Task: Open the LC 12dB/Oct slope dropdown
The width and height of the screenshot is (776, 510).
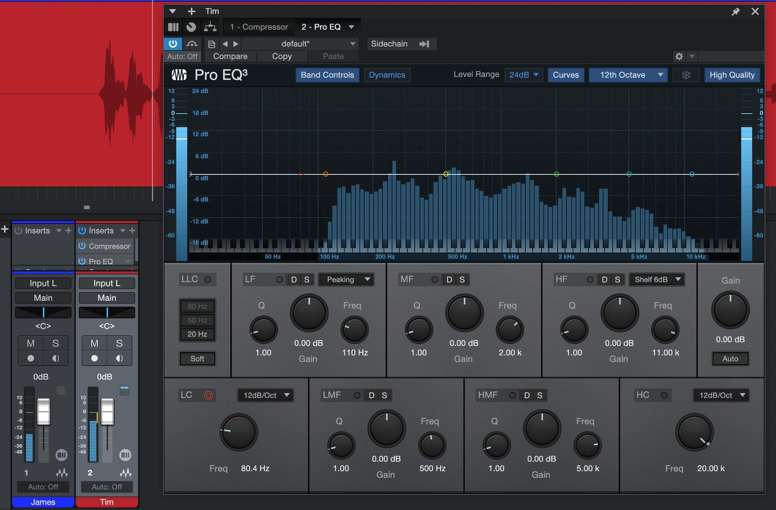Action: [265, 395]
